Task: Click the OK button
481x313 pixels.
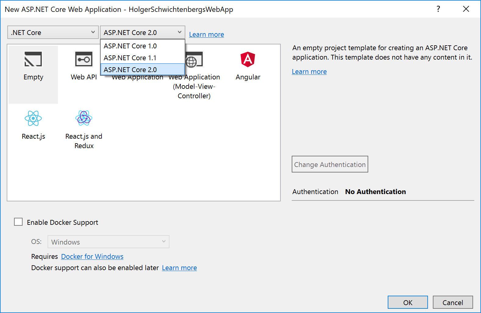Action: coord(408,302)
